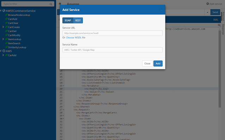Switch to the REST service type
The height and width of the screenshot is (140, 225).
78,20
